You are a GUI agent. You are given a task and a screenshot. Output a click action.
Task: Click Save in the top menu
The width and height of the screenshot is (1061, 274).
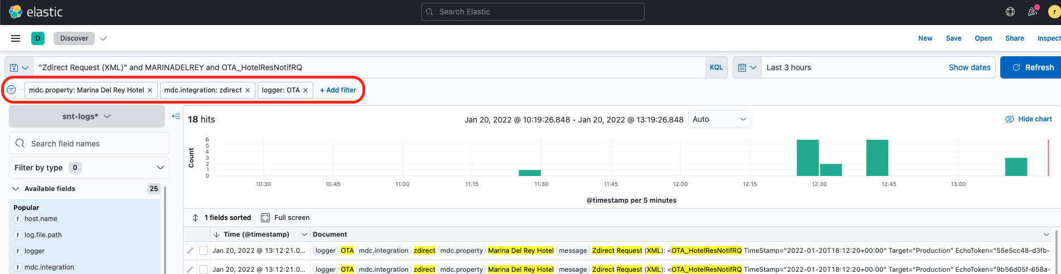(x=953, y=38)
